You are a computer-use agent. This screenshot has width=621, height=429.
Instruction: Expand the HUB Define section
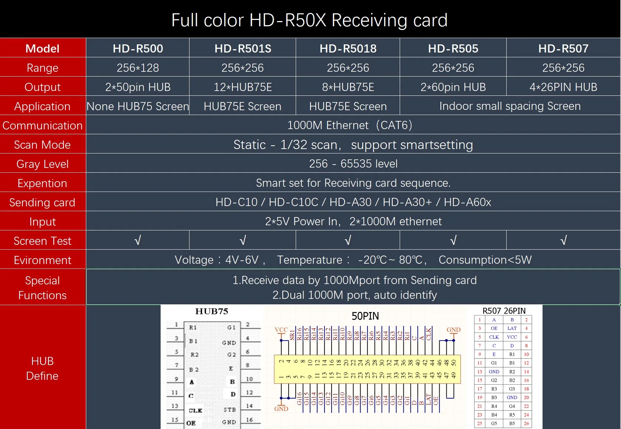pos(42,368)
